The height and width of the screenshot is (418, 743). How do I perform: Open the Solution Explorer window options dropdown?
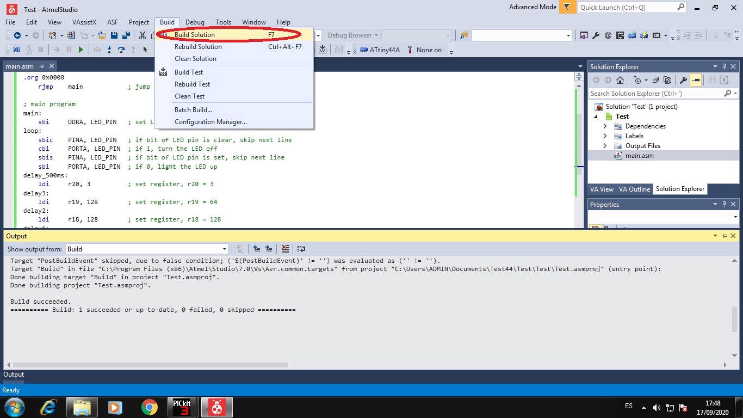pos(716,66)
